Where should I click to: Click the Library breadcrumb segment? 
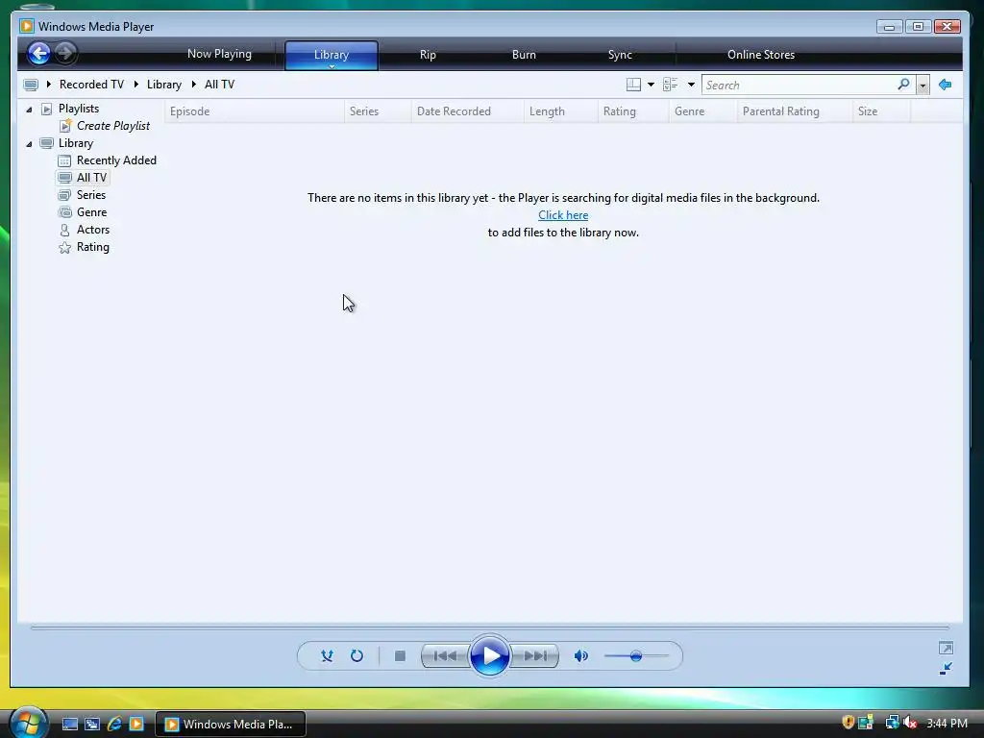pos(164,85)
